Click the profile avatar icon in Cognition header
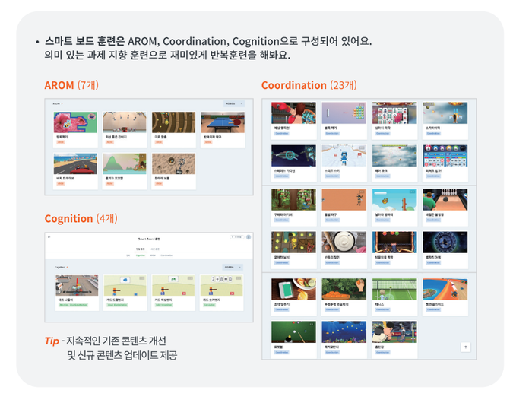 tap(249, 238)
